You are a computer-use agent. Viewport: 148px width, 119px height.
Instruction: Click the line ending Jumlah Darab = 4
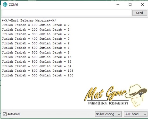[x=36, y=48]
